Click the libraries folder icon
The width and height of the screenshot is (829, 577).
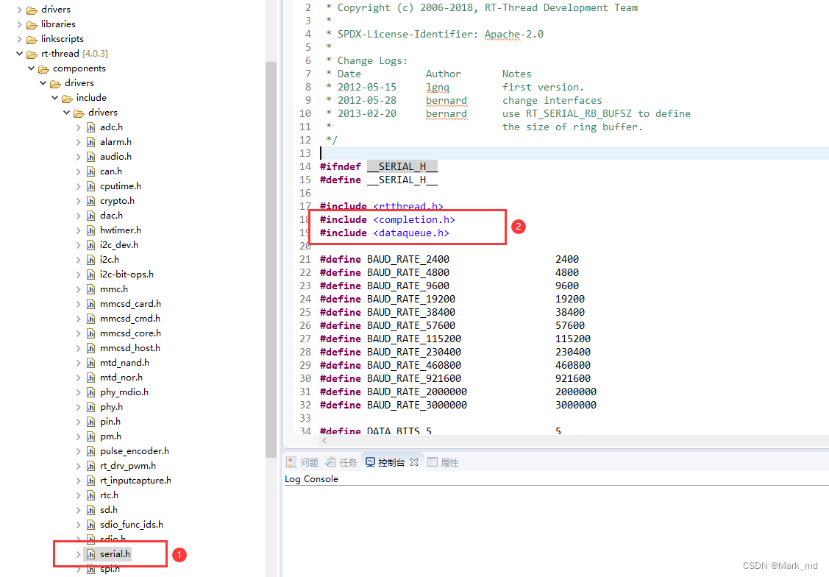[32, 24]
